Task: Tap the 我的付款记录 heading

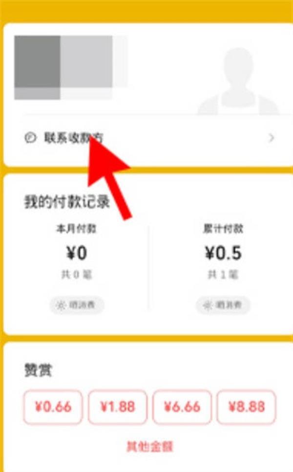Action: (x=67, y=202)
